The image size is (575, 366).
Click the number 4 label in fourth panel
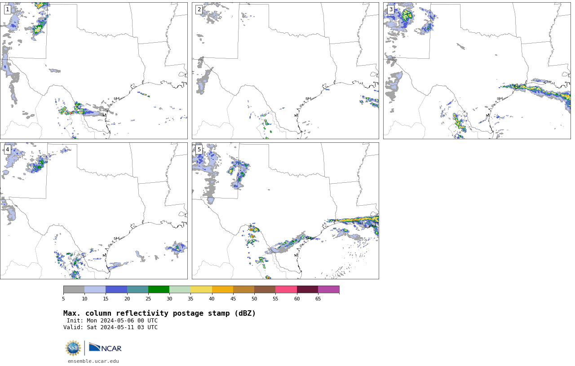[8, 150]
